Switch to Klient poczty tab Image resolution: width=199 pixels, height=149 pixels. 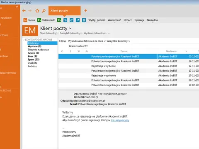point(65,11)
